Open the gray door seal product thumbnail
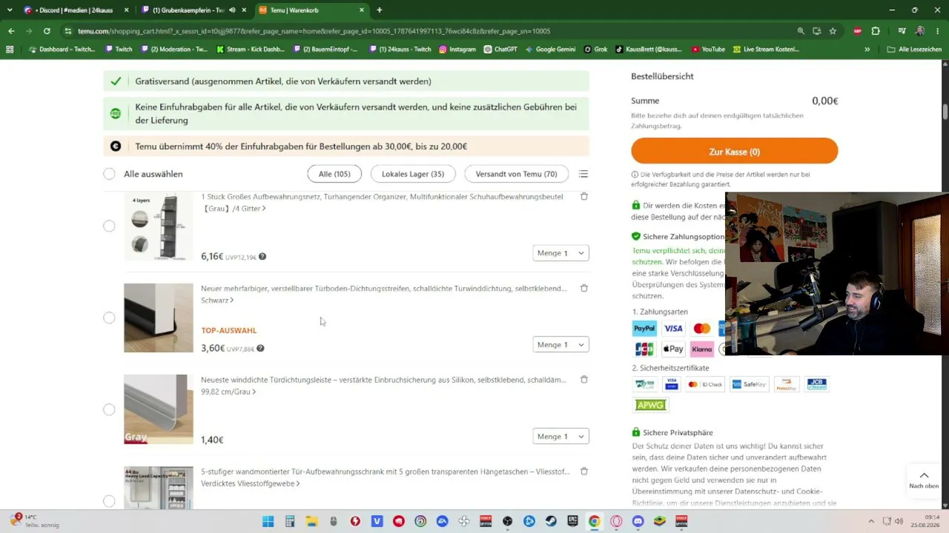Viewport: 949px width, 533px height. coord(159,409)
